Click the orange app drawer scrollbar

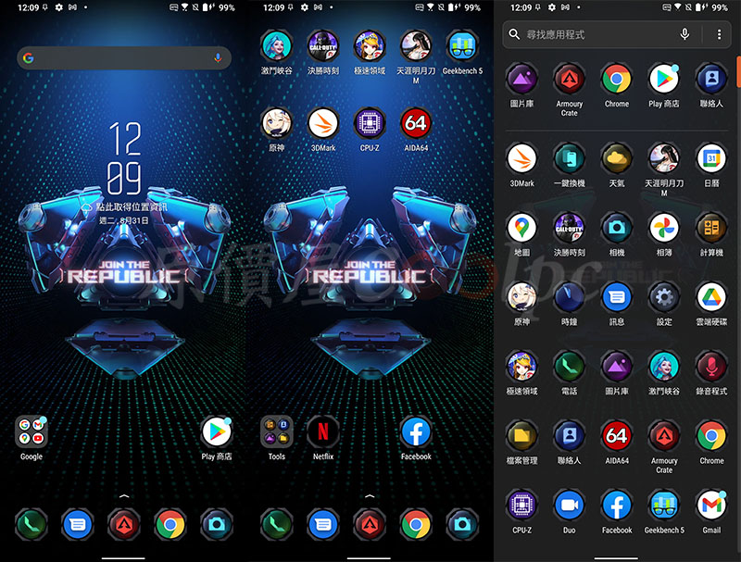[737, 71]
